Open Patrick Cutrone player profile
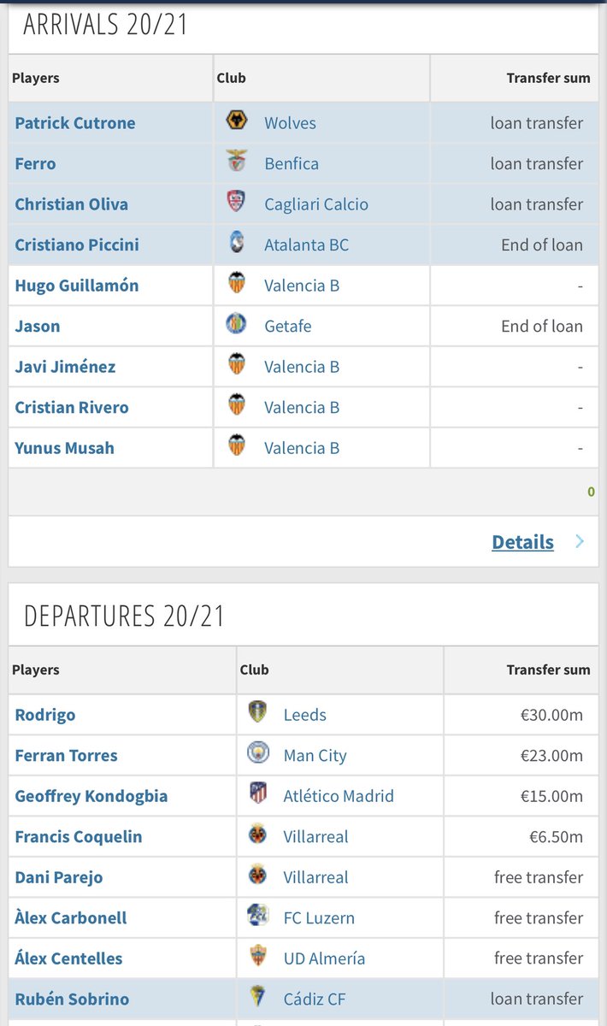The width and height of the screenshot is (607, 1026). point(75,123)
